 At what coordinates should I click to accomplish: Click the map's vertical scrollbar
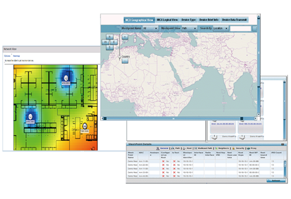259,66
